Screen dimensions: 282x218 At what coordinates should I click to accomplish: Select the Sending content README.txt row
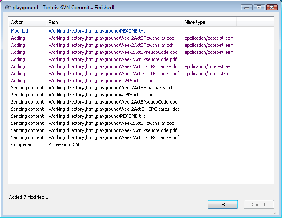click(x=97, y=116)
